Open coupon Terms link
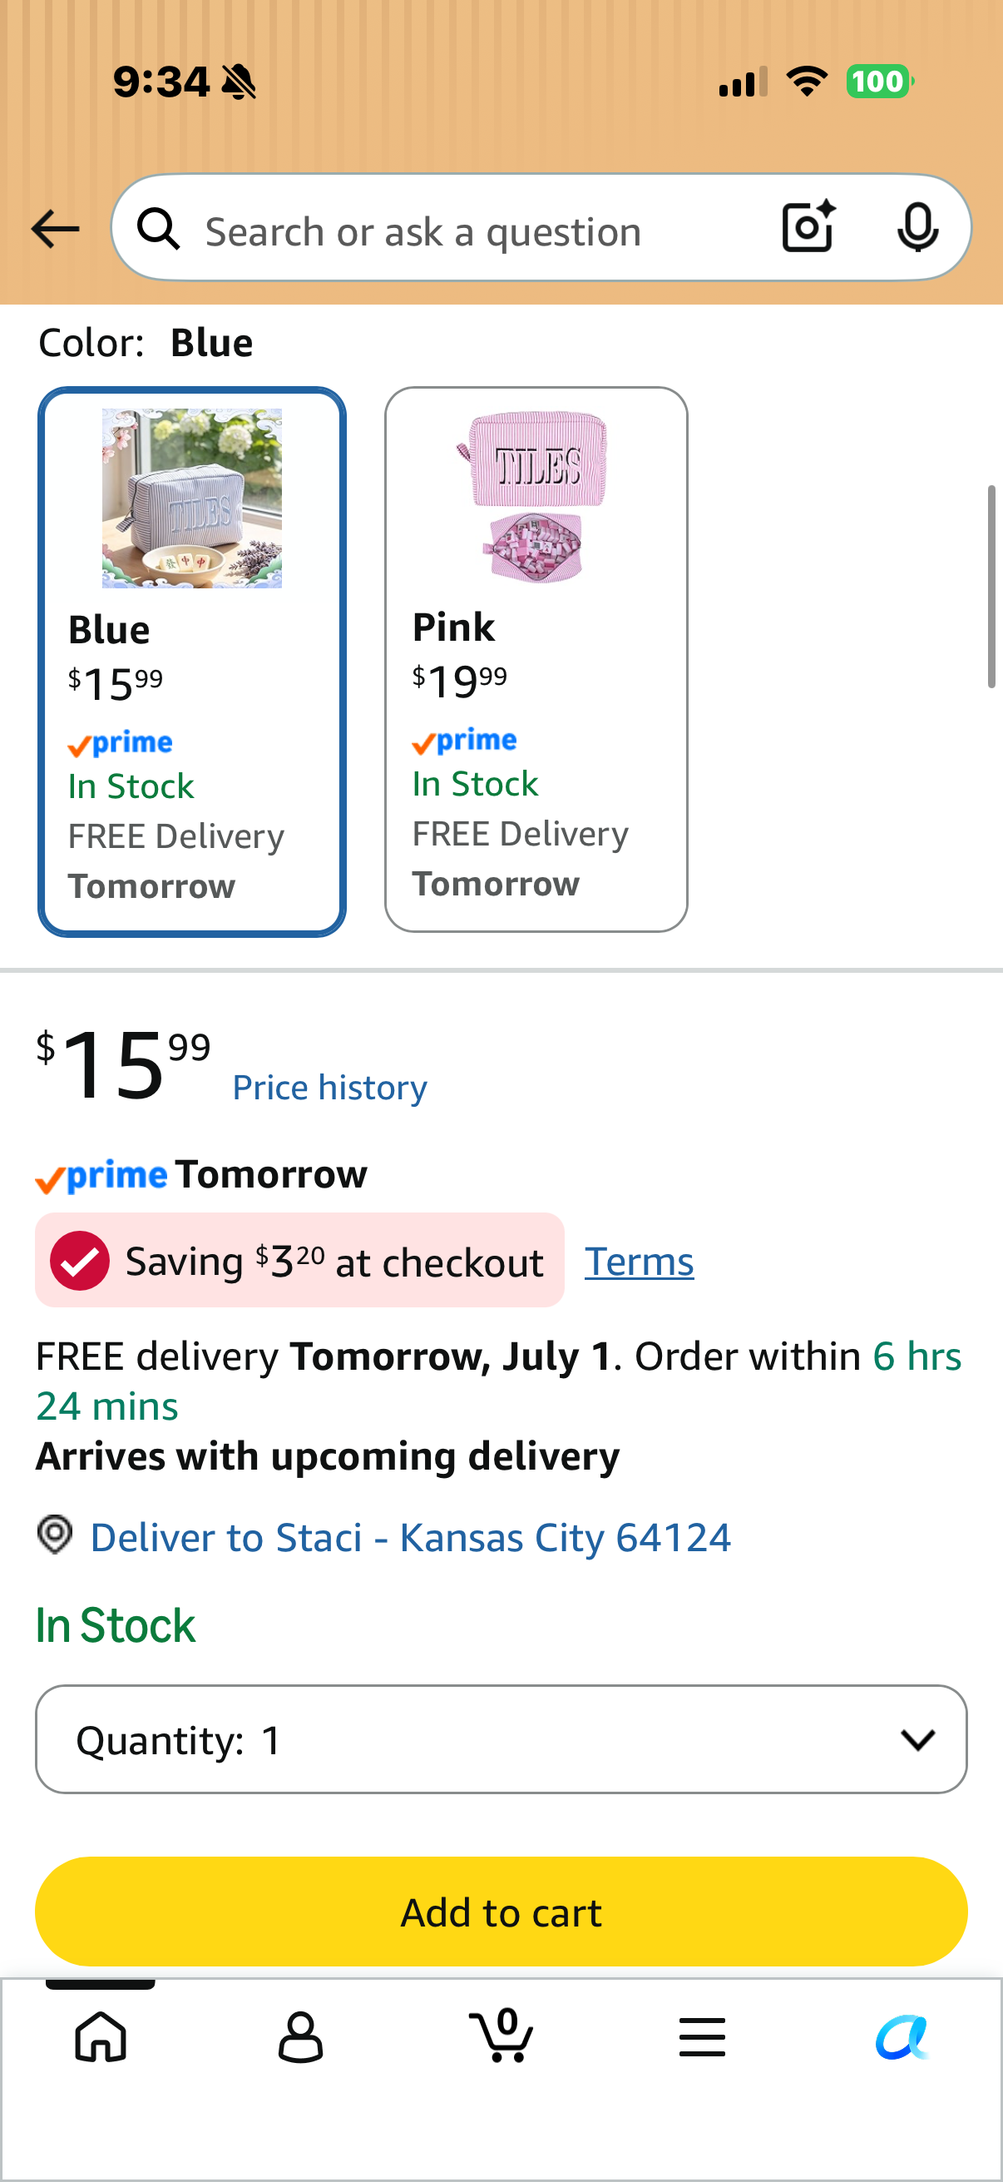The width and height of the screenshot is (1003, 2182). (x=639, y=1262)
